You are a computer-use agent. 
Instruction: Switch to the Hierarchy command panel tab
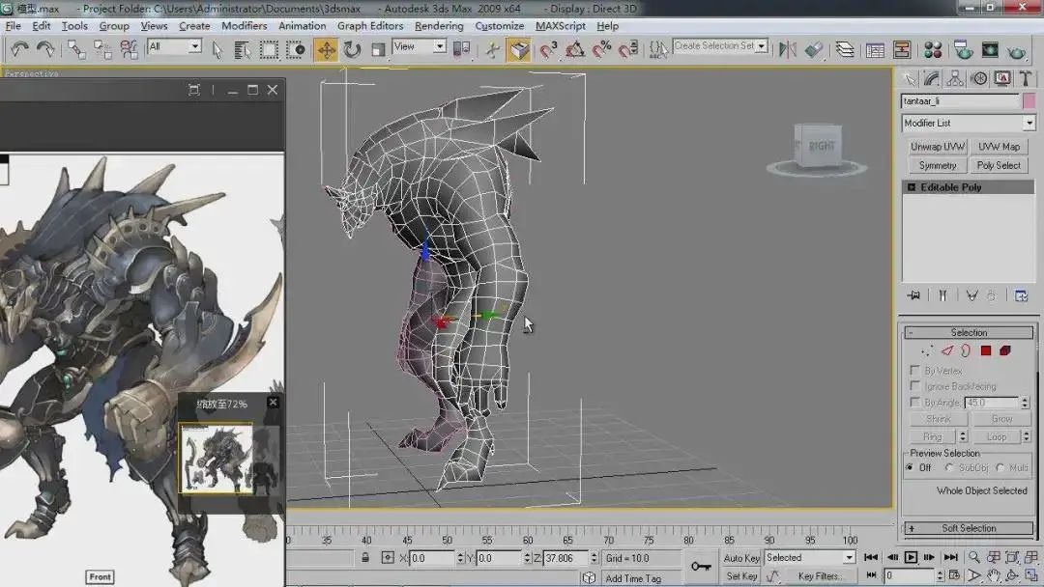(x=955, y=78)
